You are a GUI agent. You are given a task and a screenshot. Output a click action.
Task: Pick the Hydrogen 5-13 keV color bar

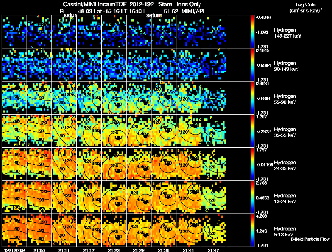[x=252, y=230]
